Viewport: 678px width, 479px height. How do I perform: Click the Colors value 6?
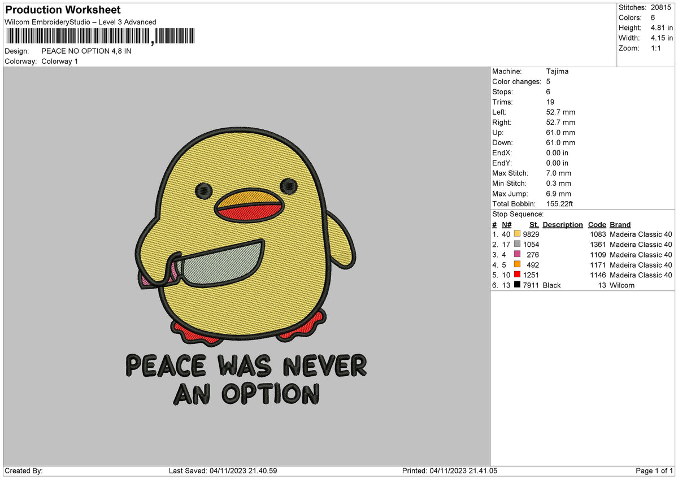point(654,18)
